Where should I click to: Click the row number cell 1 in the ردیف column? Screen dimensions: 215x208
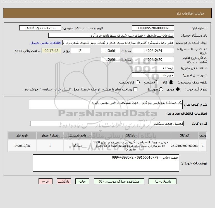(x=203, y=146)
